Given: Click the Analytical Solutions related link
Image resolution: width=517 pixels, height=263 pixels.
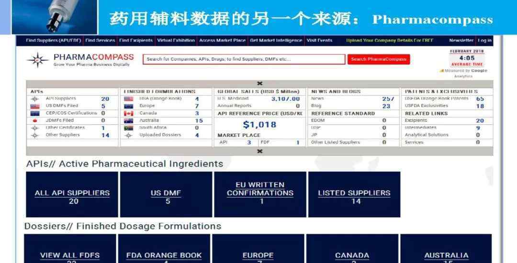Looking at the screenshot, I should [x=427, y=135].
